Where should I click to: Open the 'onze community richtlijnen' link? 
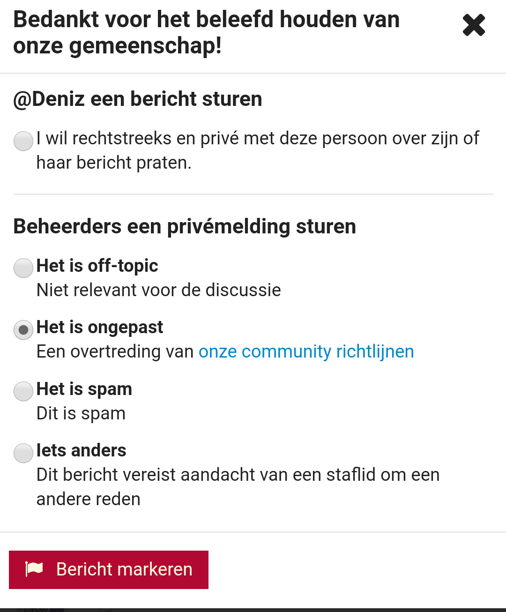coord(306,352)
